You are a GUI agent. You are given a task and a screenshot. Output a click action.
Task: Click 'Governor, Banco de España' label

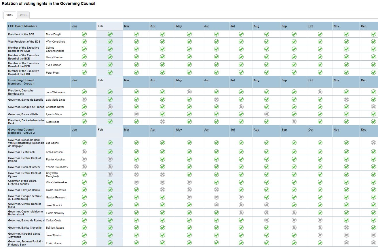[x=26, y=99]
